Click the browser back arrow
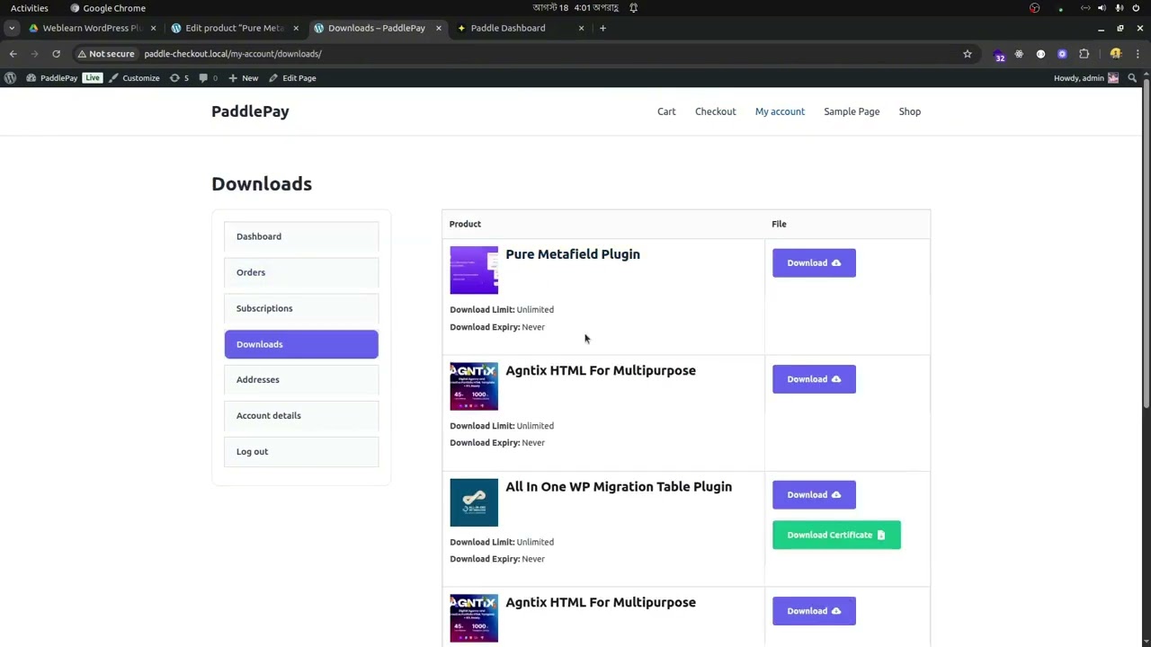The height and width of the screenshot is (647, 1151). pyautogui.click(x=13, y=54)
